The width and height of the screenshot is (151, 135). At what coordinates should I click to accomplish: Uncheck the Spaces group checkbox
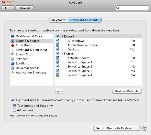coord(57,54)
